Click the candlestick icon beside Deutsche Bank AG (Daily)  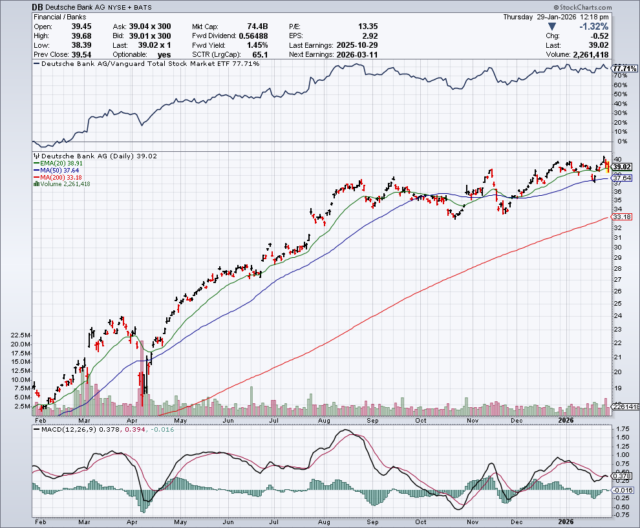[36, 156]
